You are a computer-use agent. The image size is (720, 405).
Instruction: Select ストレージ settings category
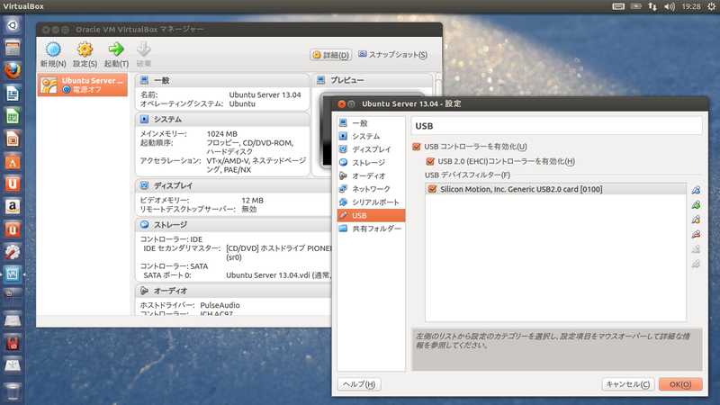371,163
